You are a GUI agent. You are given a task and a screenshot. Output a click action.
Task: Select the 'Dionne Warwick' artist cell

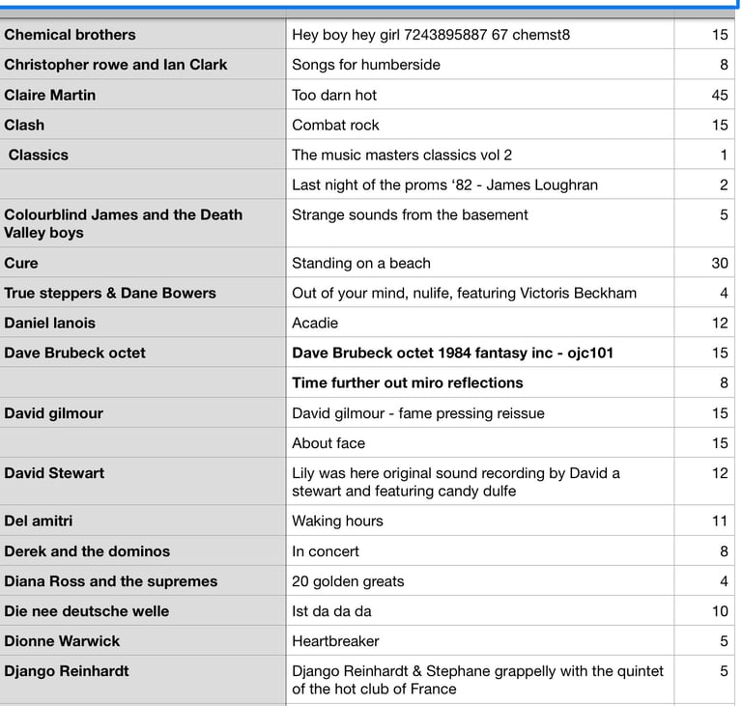(x=142, y=640)
